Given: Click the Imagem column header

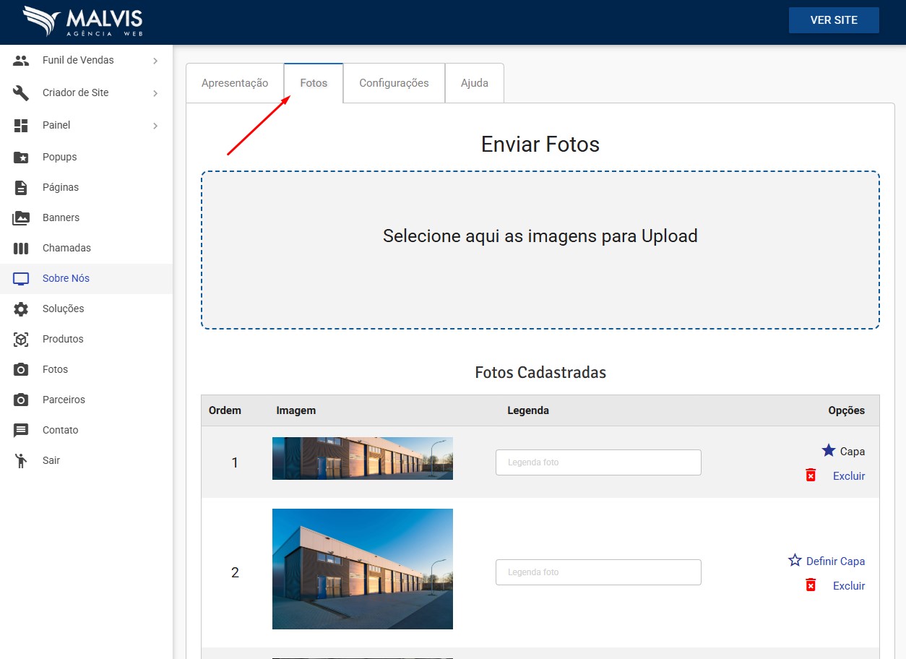Looking at the screenshot, I should tap(296, 410).
